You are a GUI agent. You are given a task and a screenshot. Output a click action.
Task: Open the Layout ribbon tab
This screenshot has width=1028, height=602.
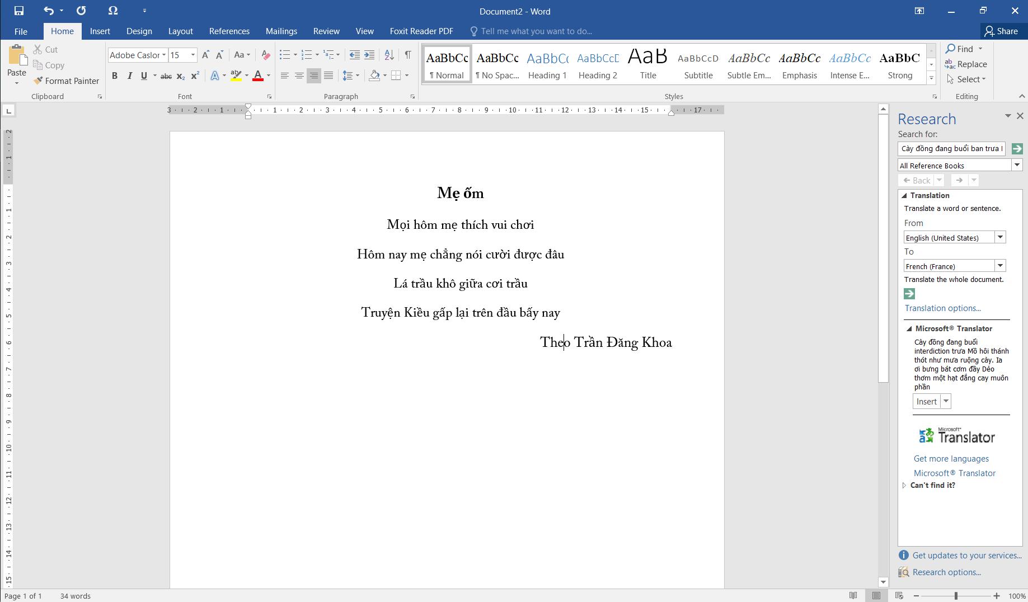click(x=180, y=31)
